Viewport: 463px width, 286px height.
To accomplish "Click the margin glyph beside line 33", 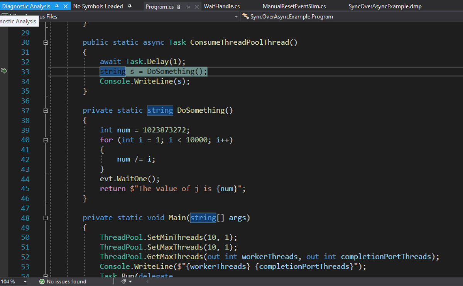I will [3, 71].
